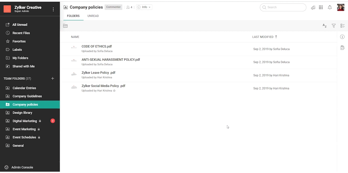Open the Digital Marketing team folder
This screenshot has width=348, height=173.
(x=24, y=121)
